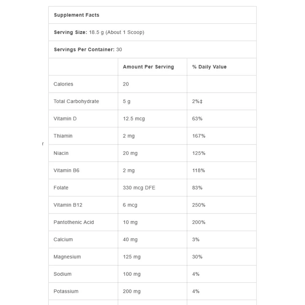The width and height of the screenshot is (305, 305).
Task: Click the Niacin row label
Action: pyautogui.click(x=61, y=153)
